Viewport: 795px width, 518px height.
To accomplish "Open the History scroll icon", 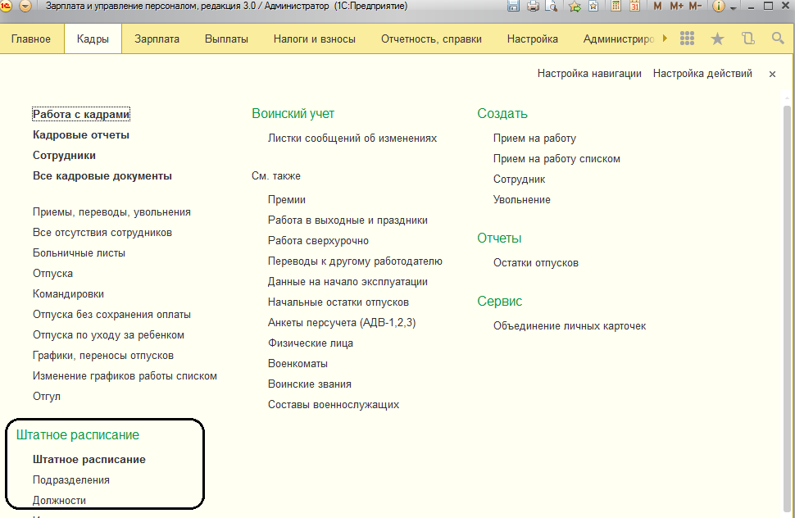I will [x=747, y=39].
